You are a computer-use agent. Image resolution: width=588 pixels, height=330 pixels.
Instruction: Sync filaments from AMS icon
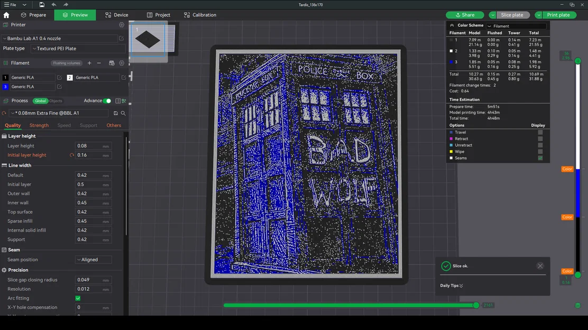click(112, 63)
